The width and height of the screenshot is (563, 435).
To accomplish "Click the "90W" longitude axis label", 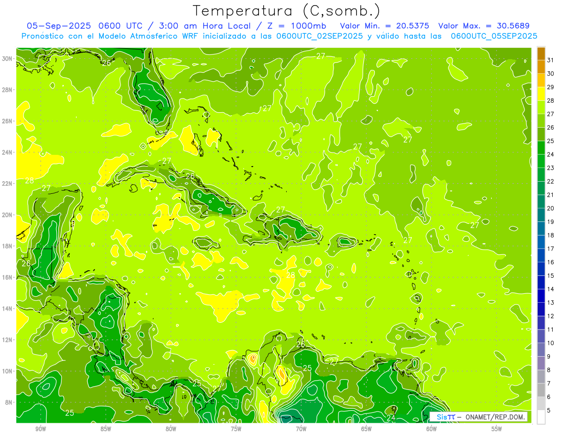I will pyautogui.click(x=41, y=429).
